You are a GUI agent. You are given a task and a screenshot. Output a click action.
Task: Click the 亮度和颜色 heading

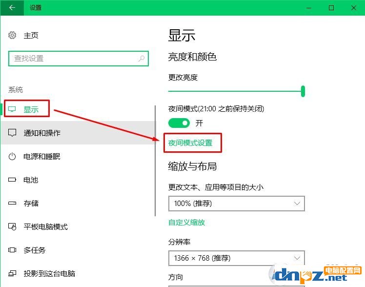pyautogui.click(x=193, y=57)
